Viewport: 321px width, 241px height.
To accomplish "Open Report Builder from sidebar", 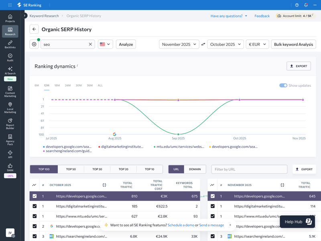I will (x=10, y=123).
